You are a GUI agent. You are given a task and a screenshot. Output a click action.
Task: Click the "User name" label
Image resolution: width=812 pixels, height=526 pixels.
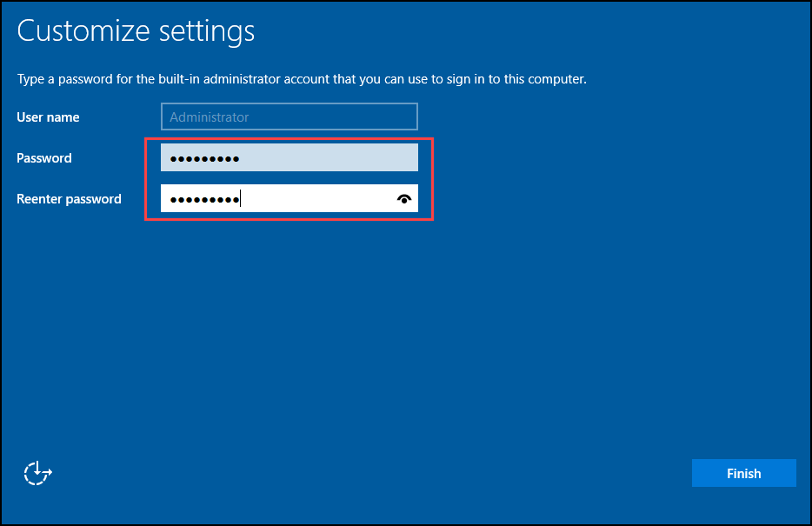(x=48, y=117)
